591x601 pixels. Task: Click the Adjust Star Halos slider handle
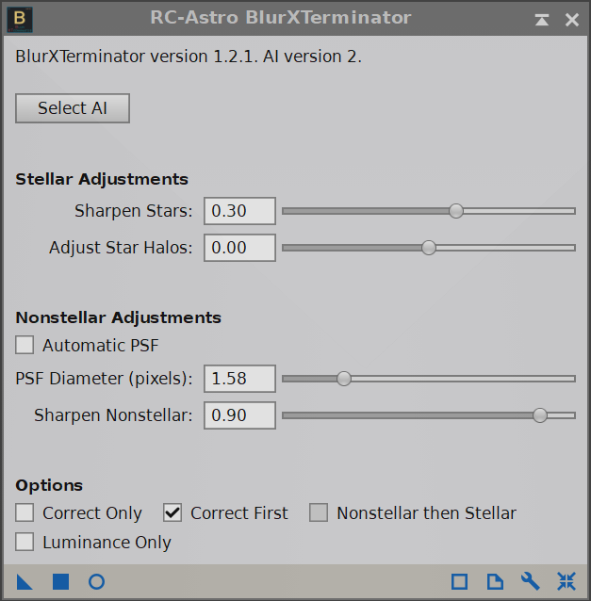pos(429,248)
